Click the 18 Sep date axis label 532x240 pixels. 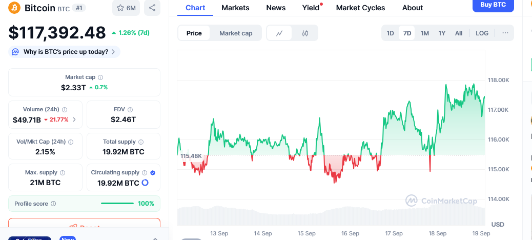pyautogui.click(x=437, y=233)
